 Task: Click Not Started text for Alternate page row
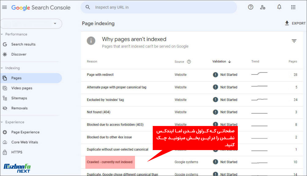coord(229,87)
